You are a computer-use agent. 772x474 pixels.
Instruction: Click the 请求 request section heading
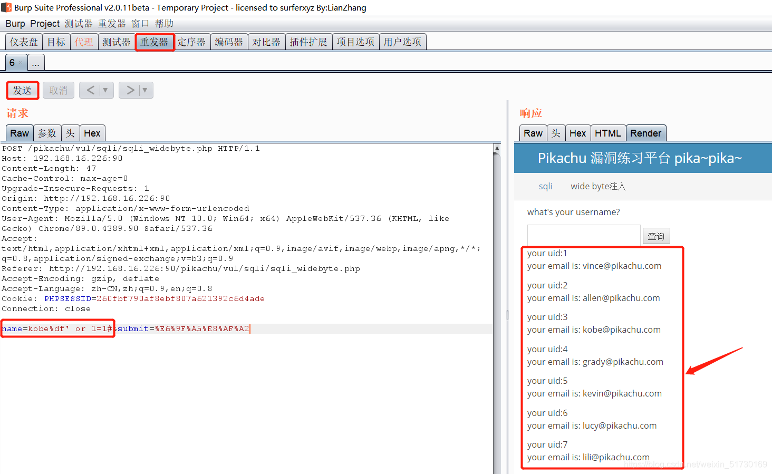pos(17,113)
